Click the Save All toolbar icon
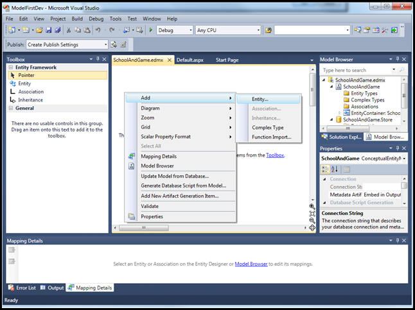The height and width of the screenshot is (310, 415). click(x=57, y=30)
